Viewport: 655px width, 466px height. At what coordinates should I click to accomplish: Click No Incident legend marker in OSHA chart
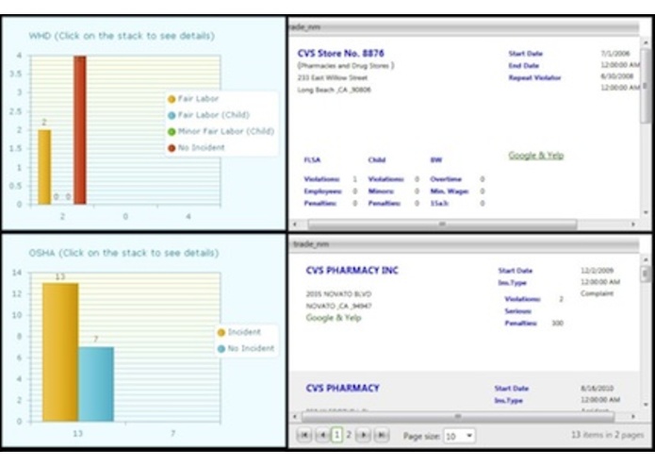(x=221, y=349)
